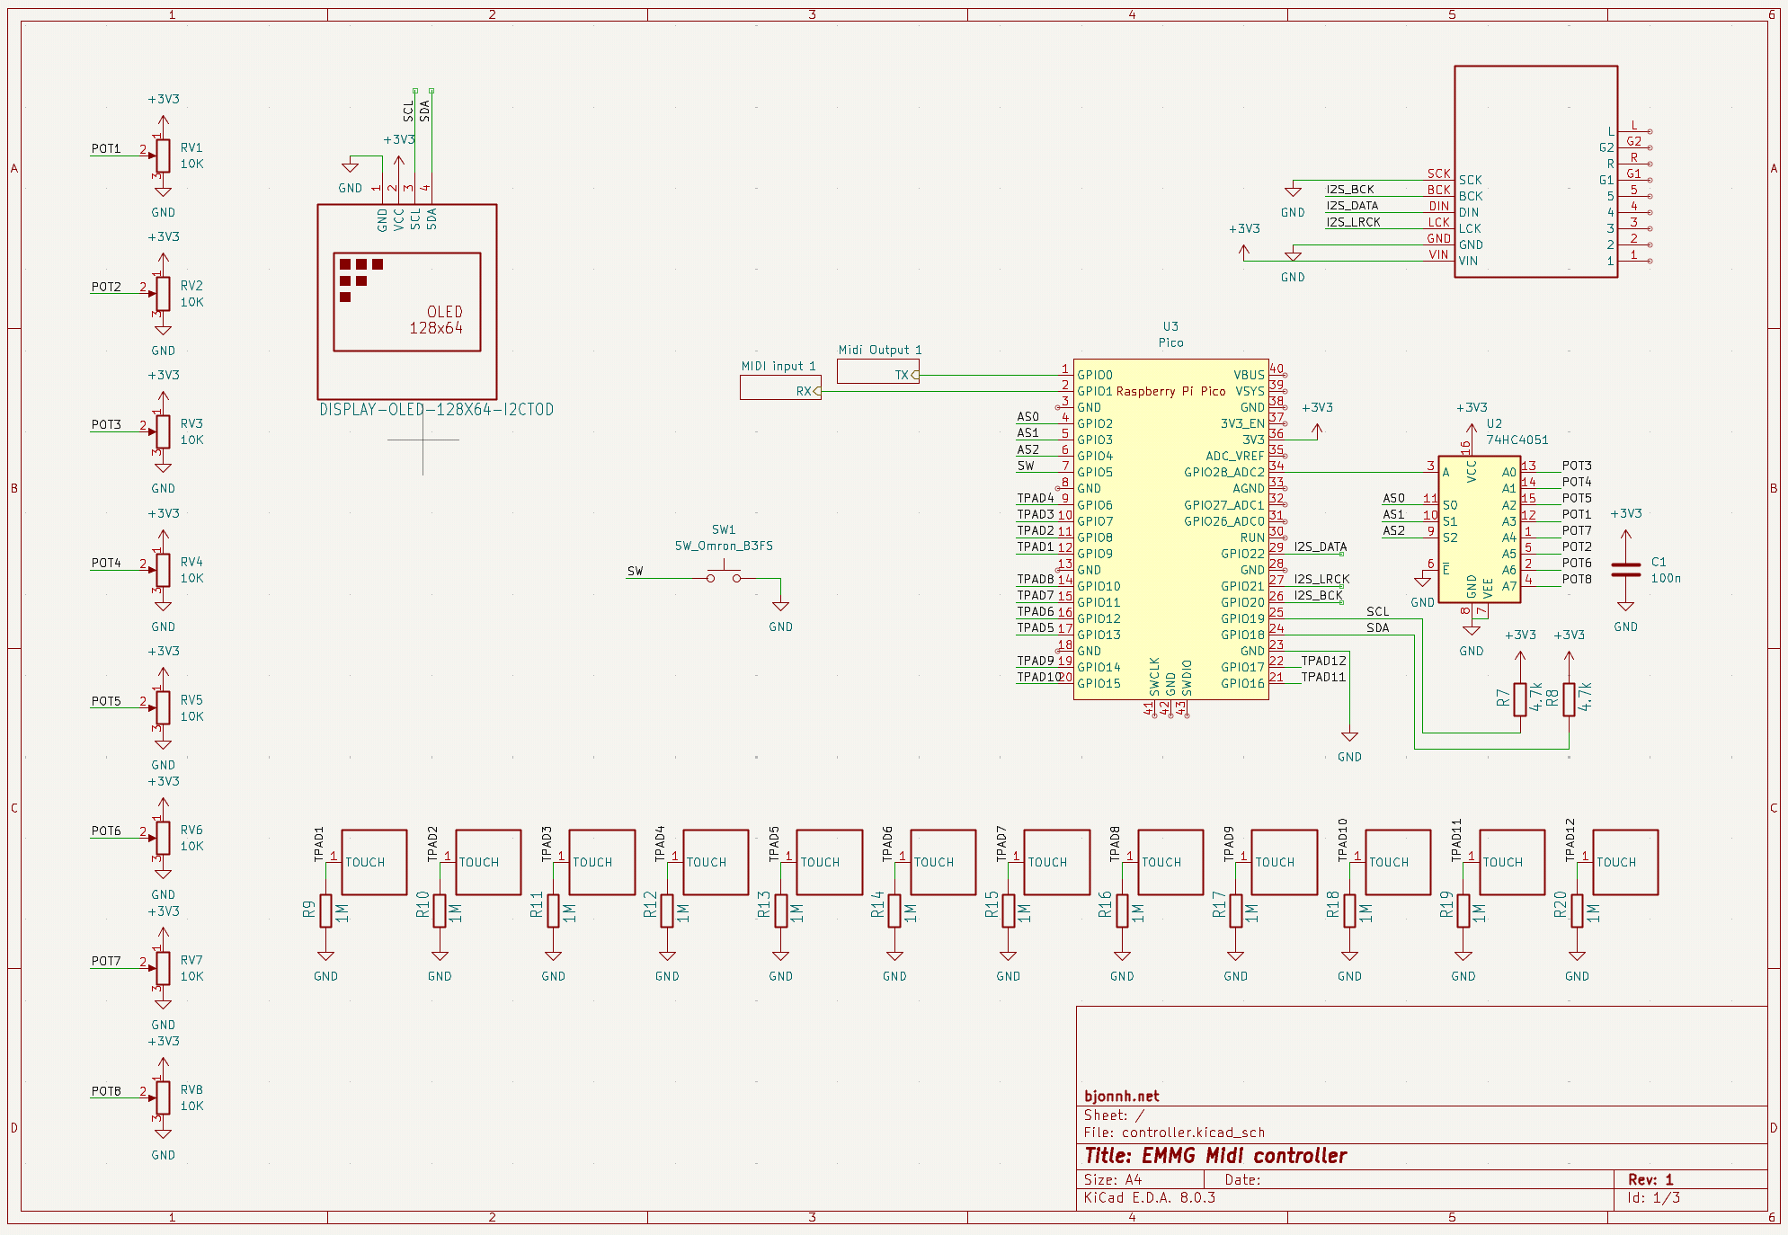Select the I2S DAC module outline box

[1536, 172]
